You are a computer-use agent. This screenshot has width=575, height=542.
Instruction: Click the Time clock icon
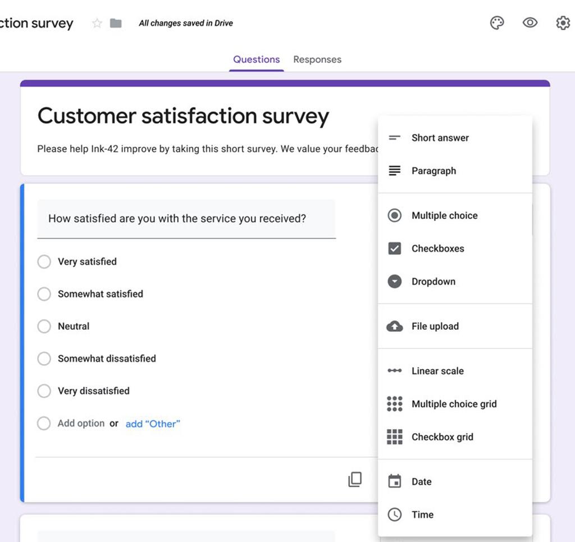pos(395,515)
